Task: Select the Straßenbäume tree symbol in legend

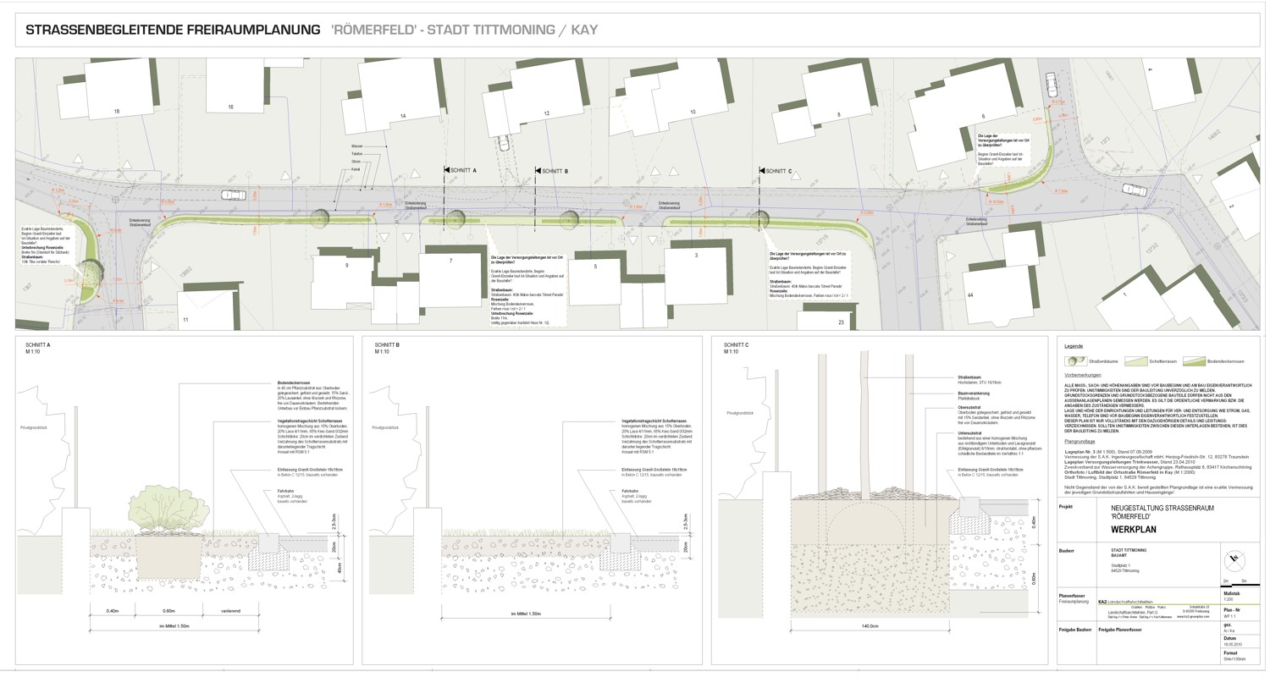Action: (x=1075, y=361)
